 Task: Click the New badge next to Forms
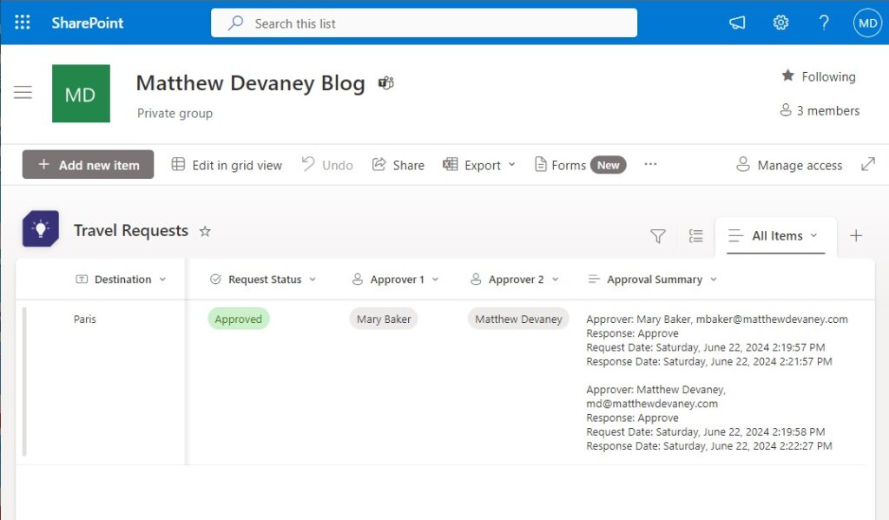609,165
